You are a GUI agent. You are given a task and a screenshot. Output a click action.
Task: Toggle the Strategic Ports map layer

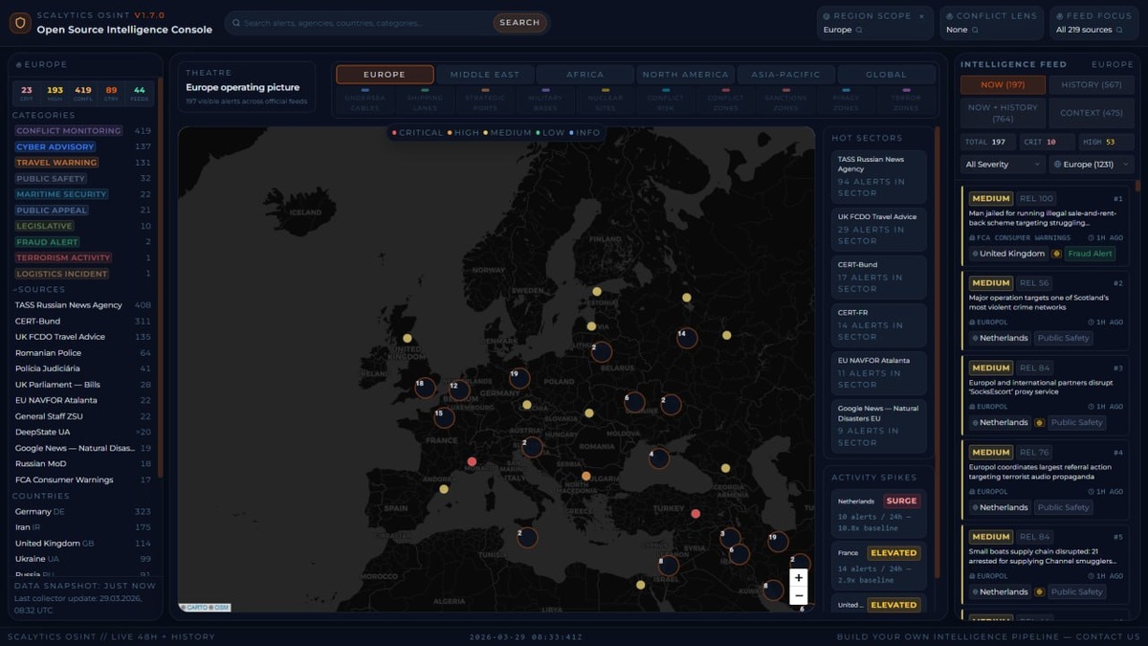(x=485, y=100)
